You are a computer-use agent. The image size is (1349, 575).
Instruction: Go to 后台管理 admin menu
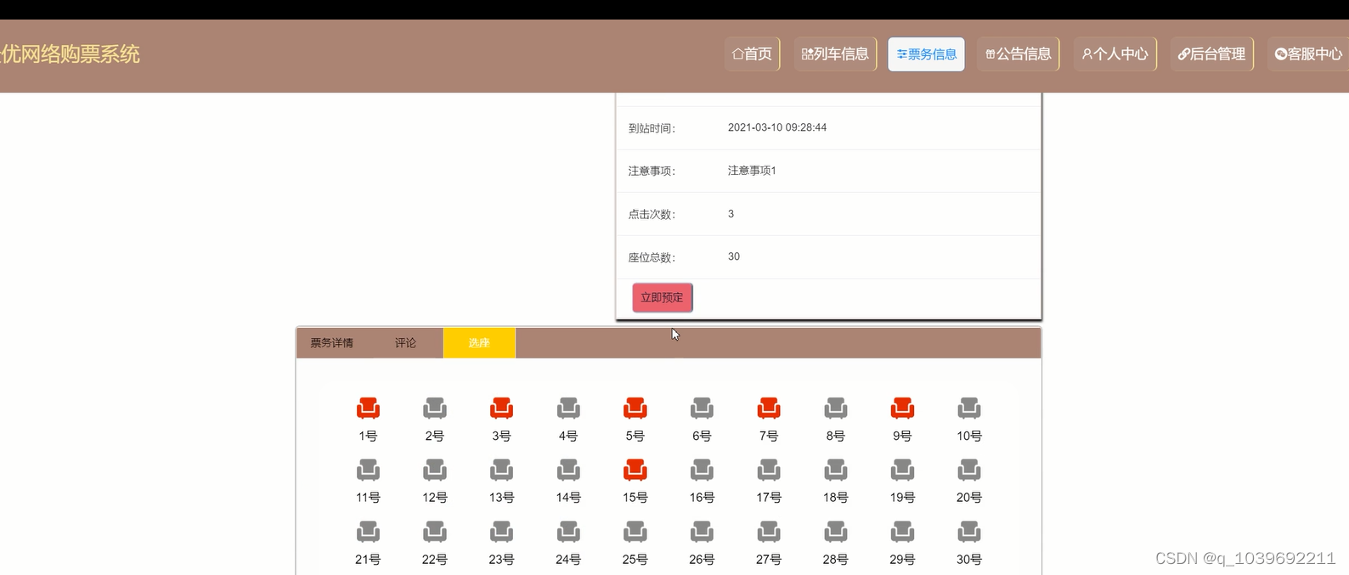[x=1211, y=54]
